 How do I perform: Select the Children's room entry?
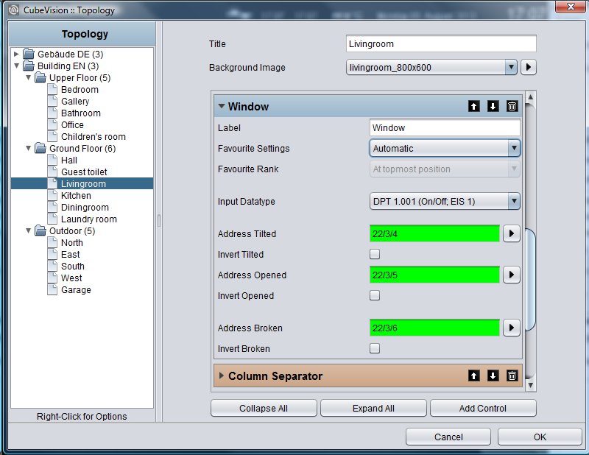(94, 137)
